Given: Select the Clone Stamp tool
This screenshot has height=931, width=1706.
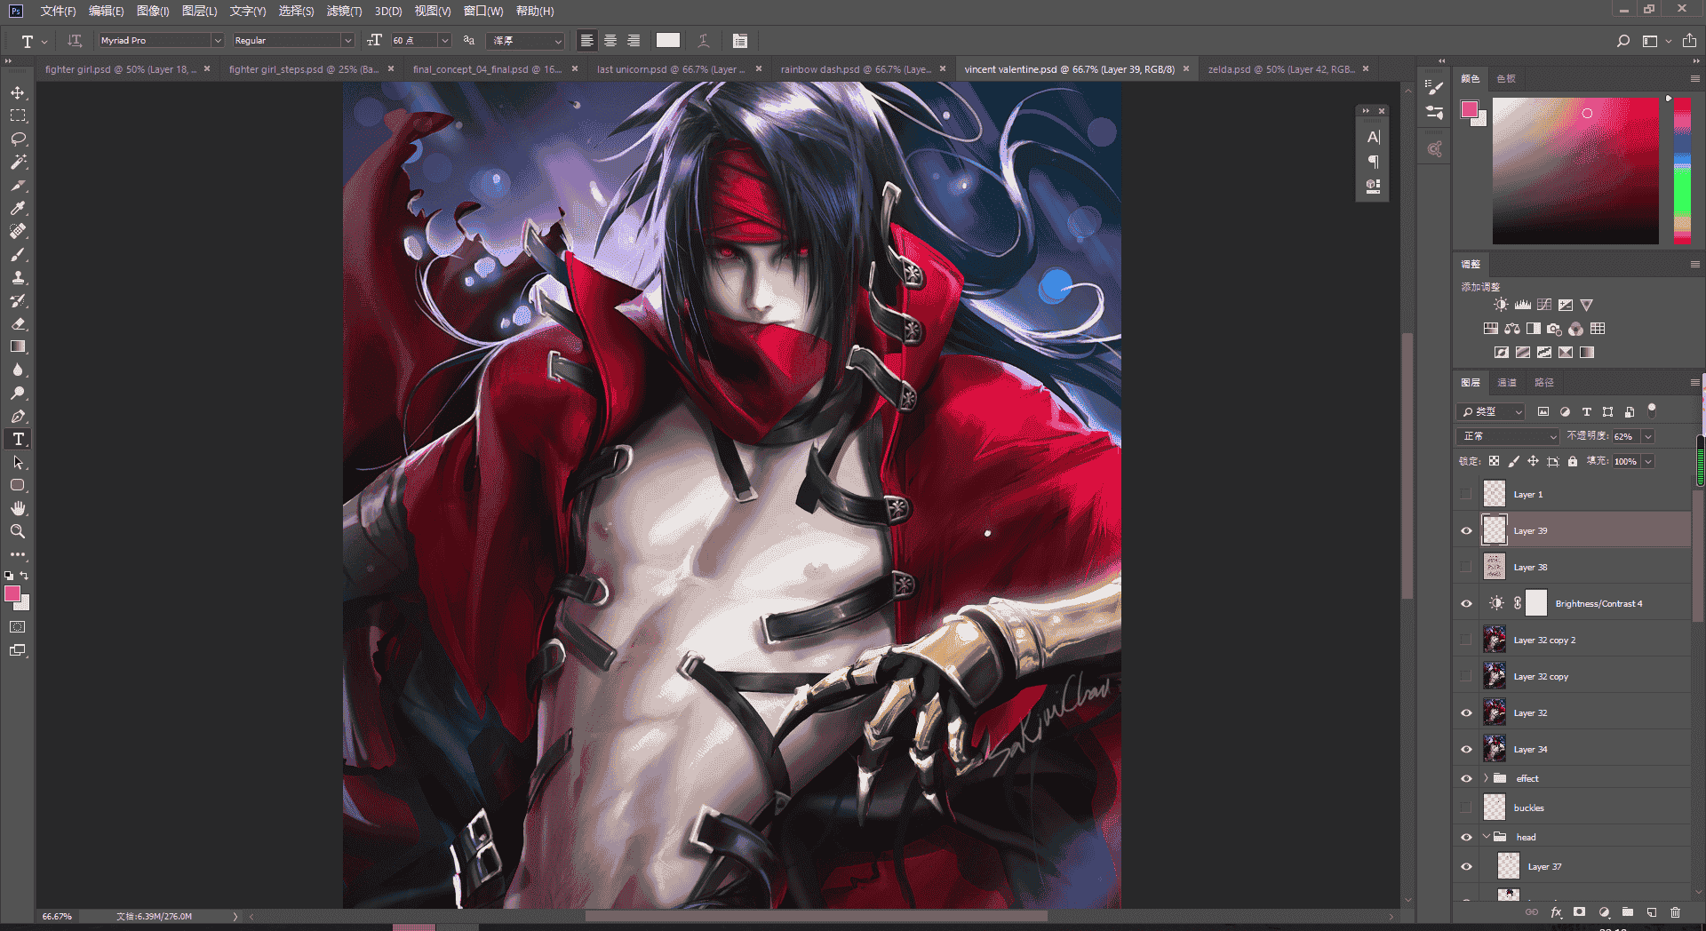Looking at the screenshot, I should [x=18, y=277].
